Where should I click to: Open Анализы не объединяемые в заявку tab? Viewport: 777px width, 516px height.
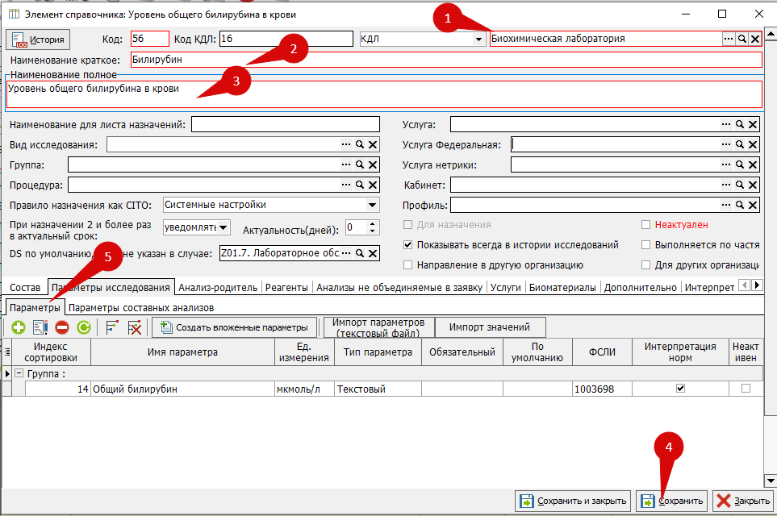[x=399, y=288]
